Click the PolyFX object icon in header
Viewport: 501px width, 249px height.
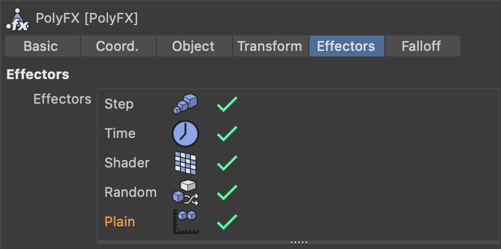coord(17,18)
